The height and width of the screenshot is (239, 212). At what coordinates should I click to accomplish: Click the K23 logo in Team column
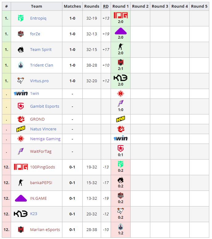pos(21,214)
